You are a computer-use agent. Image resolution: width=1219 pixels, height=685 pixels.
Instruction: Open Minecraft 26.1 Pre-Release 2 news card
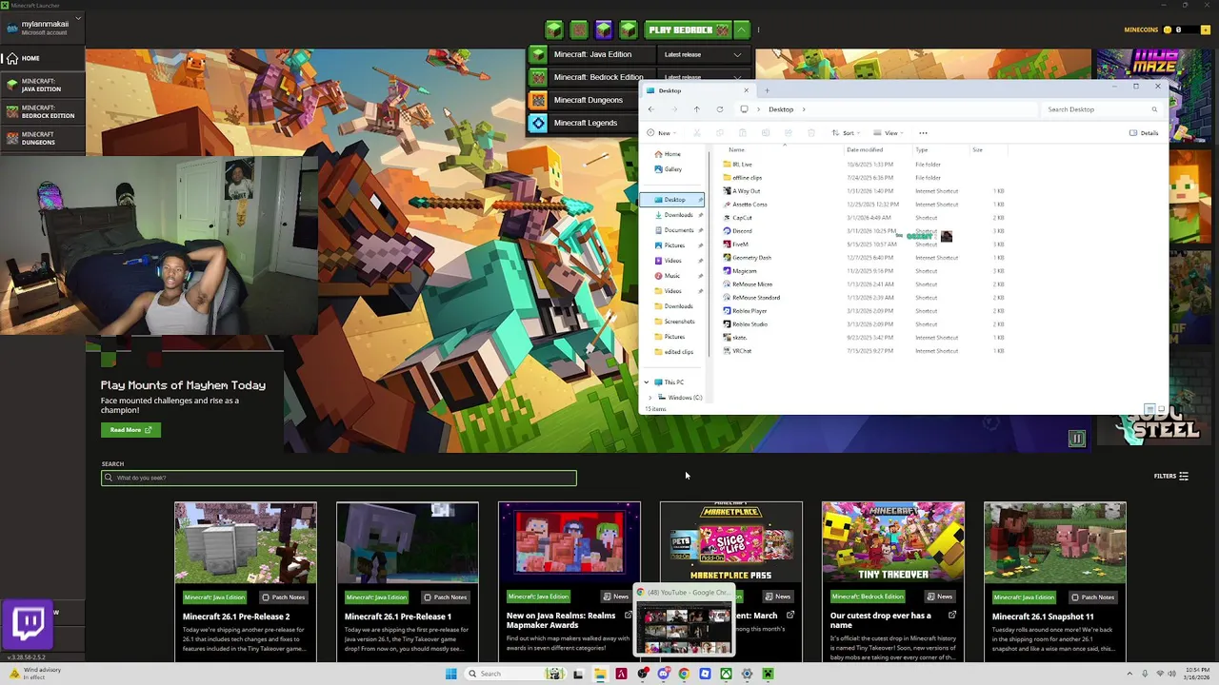[x=246, y=582]
